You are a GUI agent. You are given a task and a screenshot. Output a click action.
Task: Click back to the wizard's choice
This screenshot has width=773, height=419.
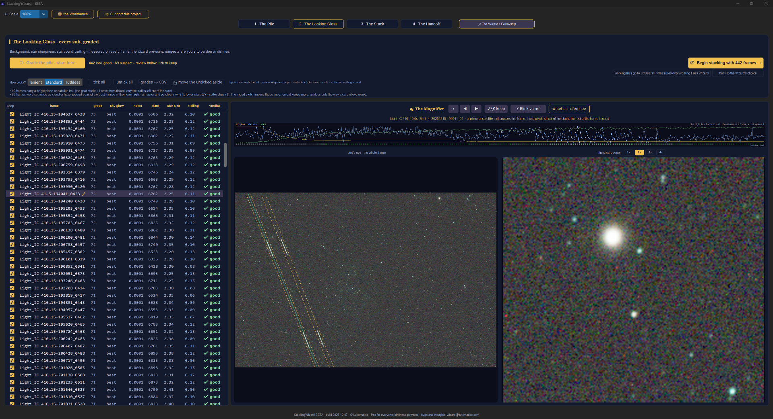(x=738, y=73)
